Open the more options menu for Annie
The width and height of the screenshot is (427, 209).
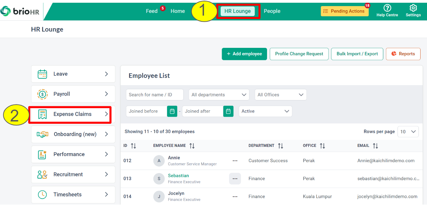pos(235,161)
